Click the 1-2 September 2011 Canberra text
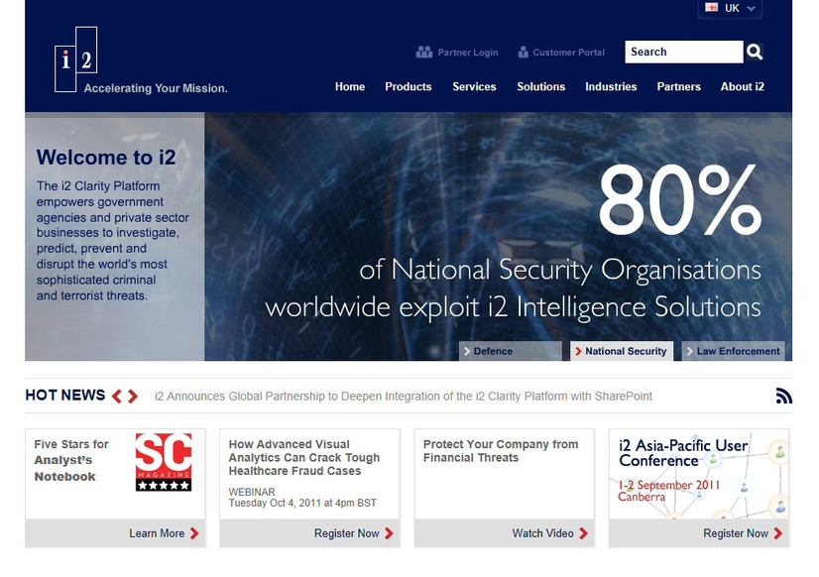The image size is (819, 577). point(668,491)
